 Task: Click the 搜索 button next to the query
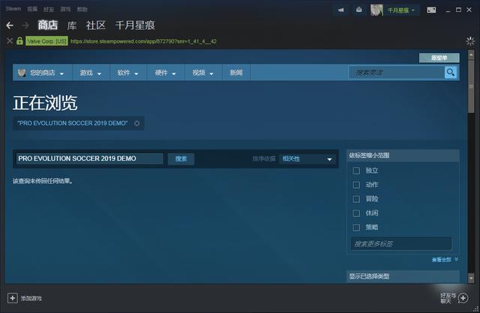pyautogui.click(x=181, y=159)
